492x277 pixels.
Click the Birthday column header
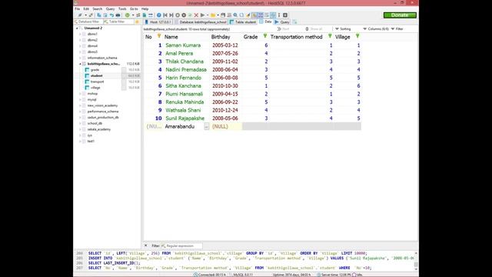[221, 37]
